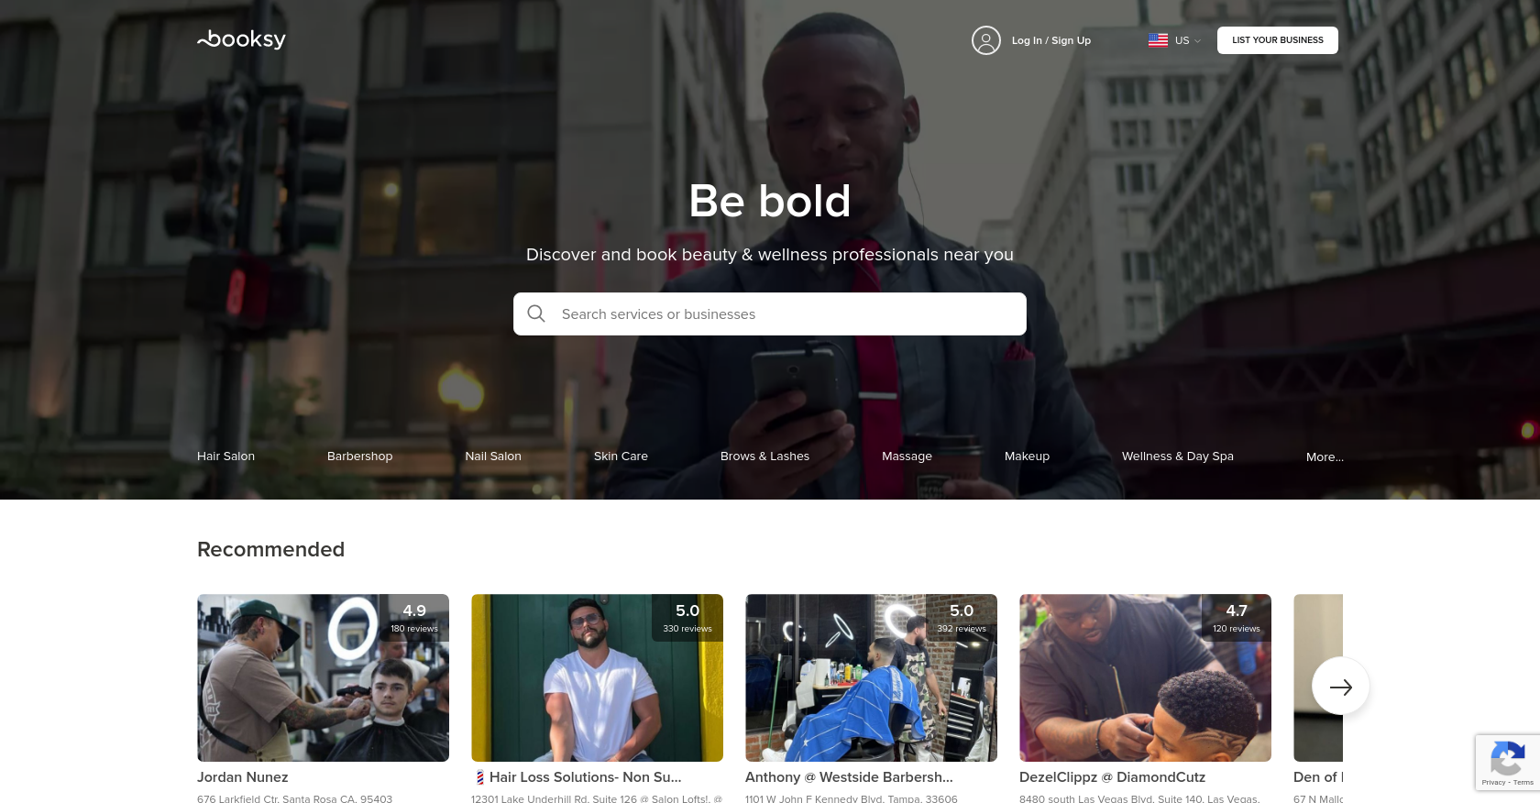
Task: Click the magnifying glass search icon
Action: coord(536,313)
